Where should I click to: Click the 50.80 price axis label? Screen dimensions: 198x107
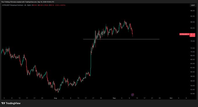point(192,94)
